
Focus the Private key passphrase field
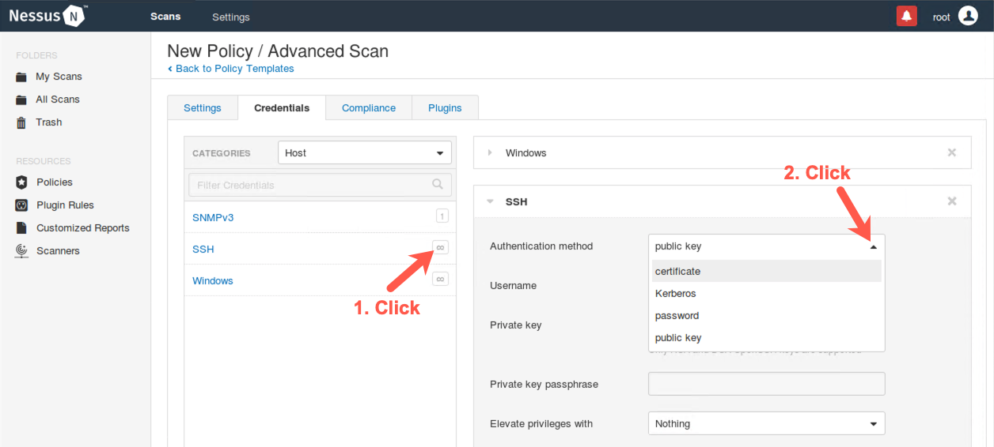point(766,384)
